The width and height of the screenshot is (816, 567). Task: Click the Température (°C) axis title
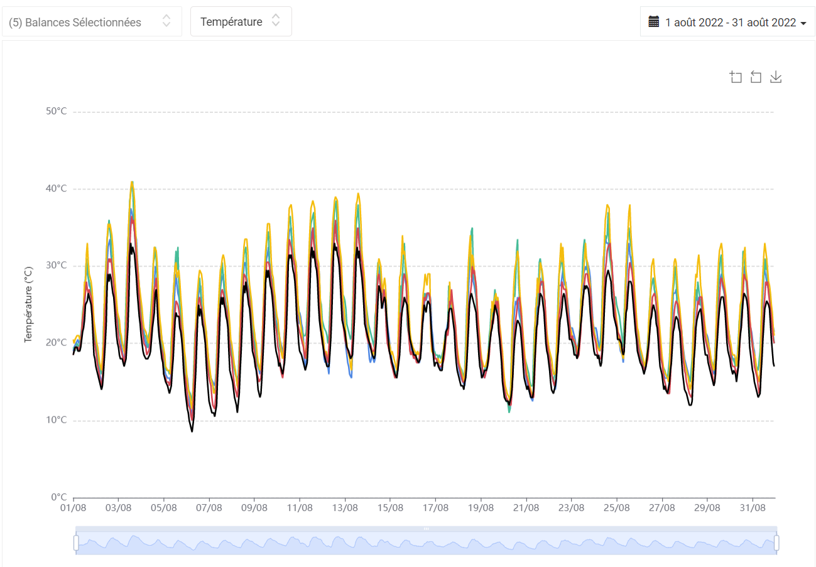[x=28, y=305]
